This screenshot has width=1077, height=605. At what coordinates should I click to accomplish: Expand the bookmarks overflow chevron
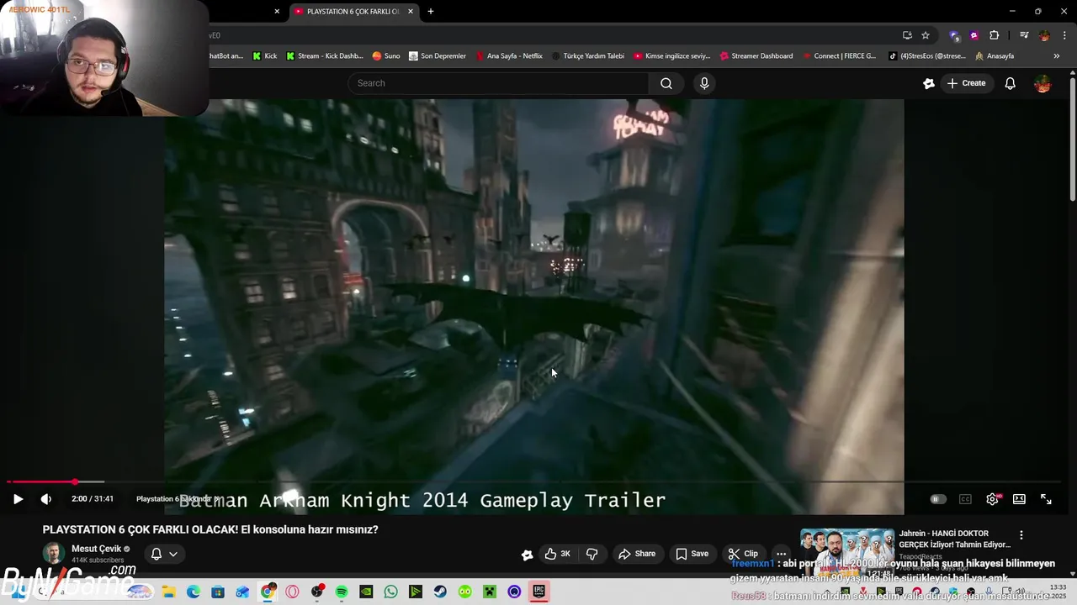point(1057,56)
